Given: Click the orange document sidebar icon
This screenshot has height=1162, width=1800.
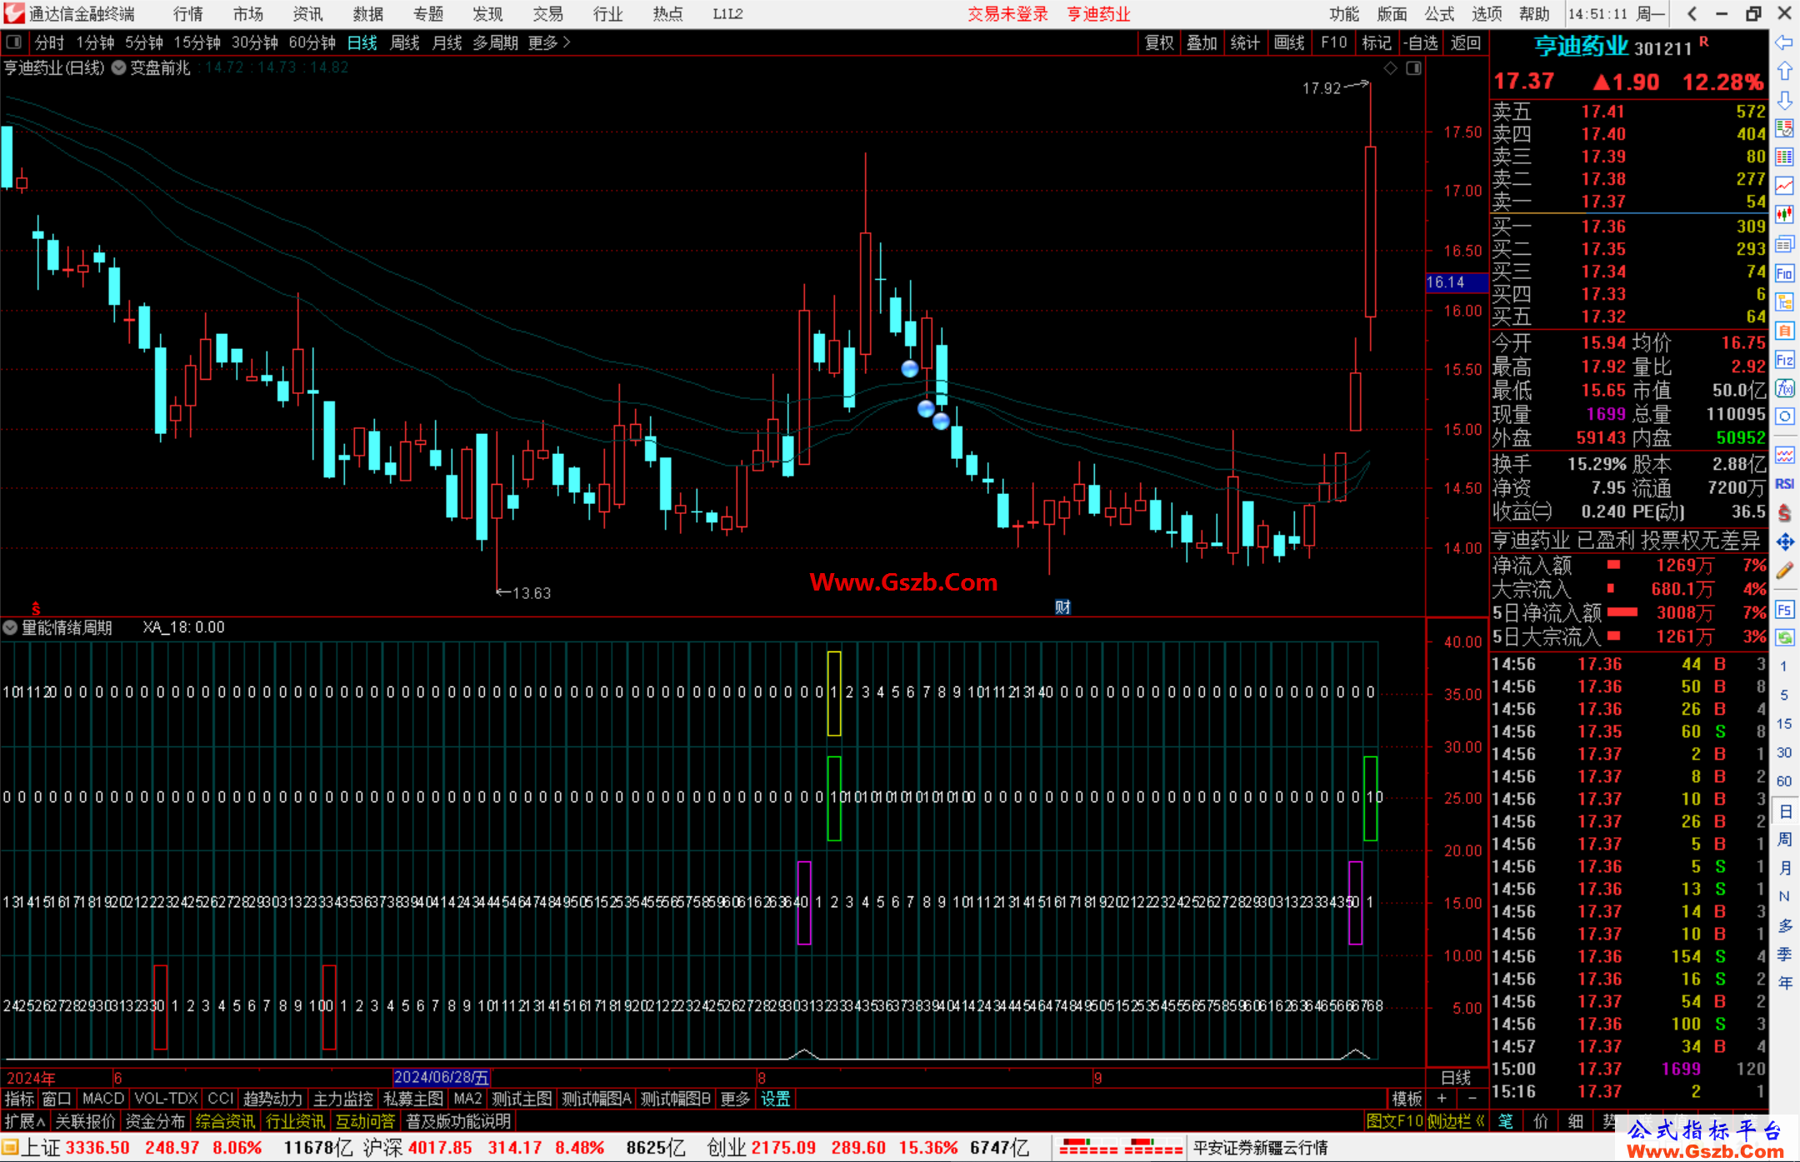Looking at the screenshot, I should (1784, 331).
